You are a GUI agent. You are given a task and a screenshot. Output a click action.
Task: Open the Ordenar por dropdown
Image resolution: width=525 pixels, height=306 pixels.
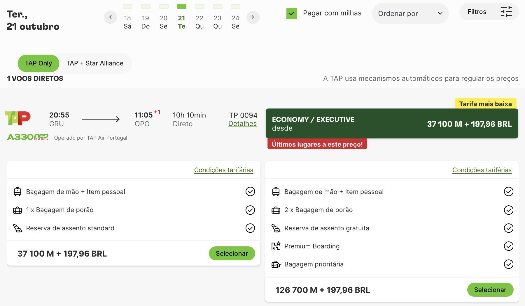click(x=410, y=13)
